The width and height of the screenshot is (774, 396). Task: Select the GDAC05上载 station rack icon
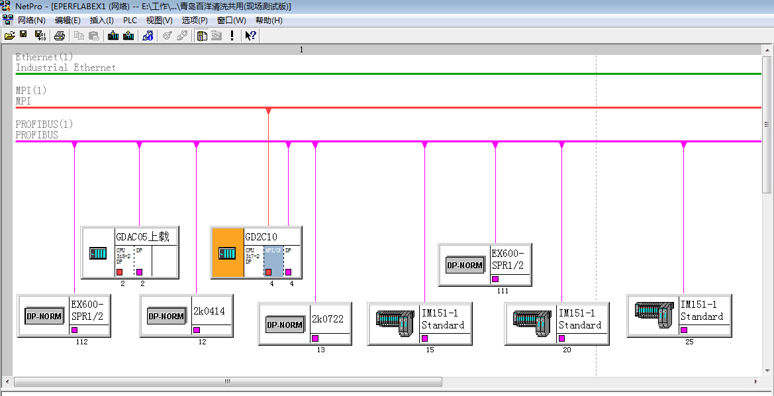[x=98, y=254]
